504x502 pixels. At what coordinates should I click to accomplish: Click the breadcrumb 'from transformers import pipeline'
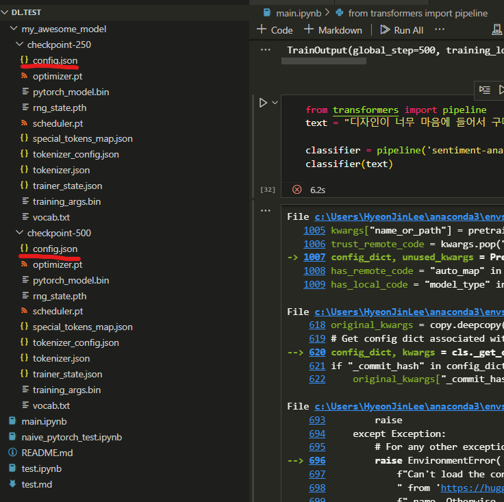(417, 13)
